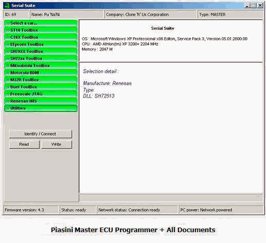Click the Identify / Connect button

(x=40, y=134)
